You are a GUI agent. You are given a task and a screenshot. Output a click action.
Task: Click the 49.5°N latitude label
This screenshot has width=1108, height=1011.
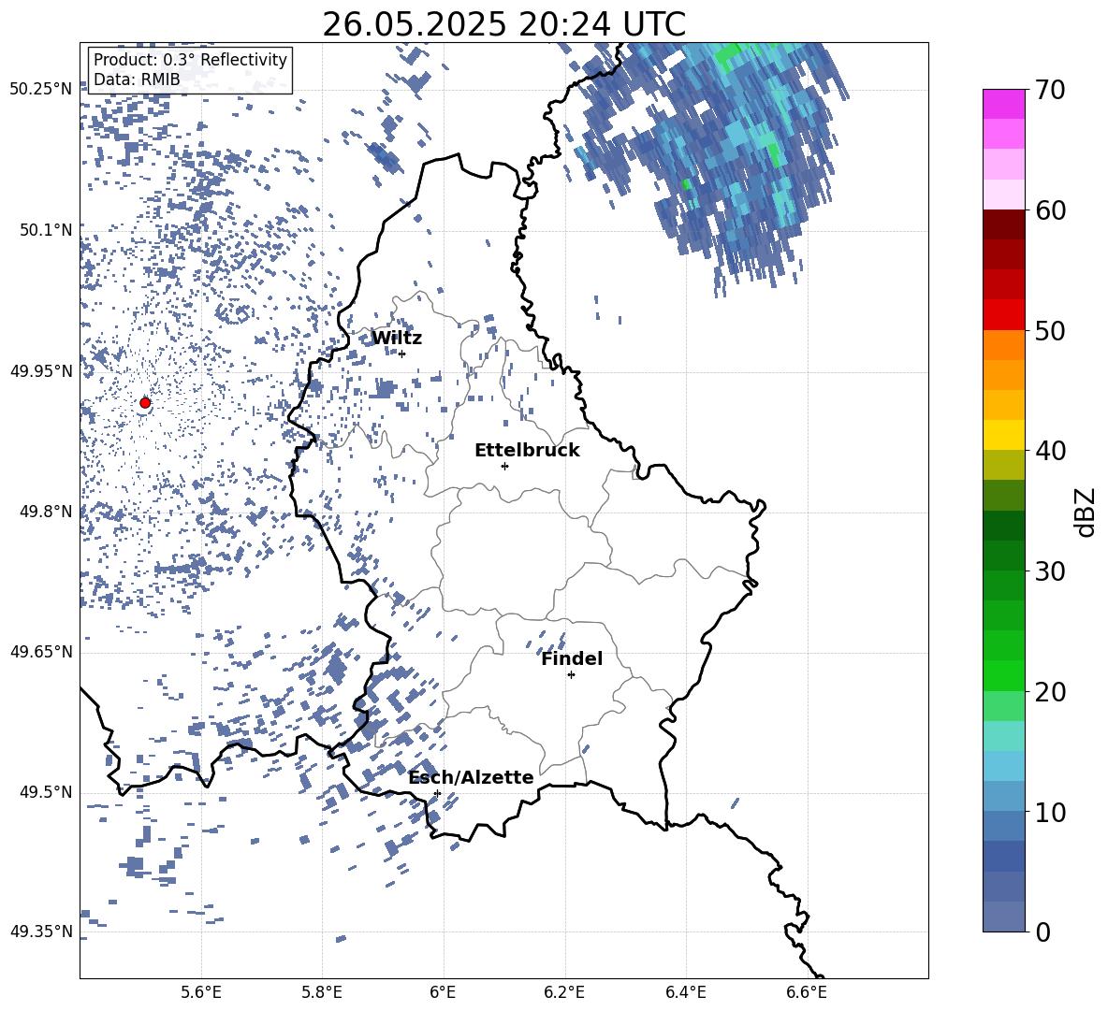46,792
